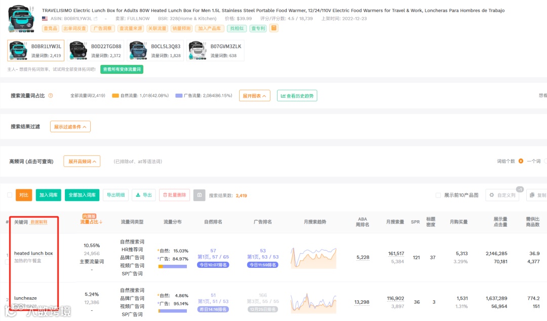Screen dimensions: 547x321
Task: Click the 月搜索趋势 column header
Action: click(315, 222)
